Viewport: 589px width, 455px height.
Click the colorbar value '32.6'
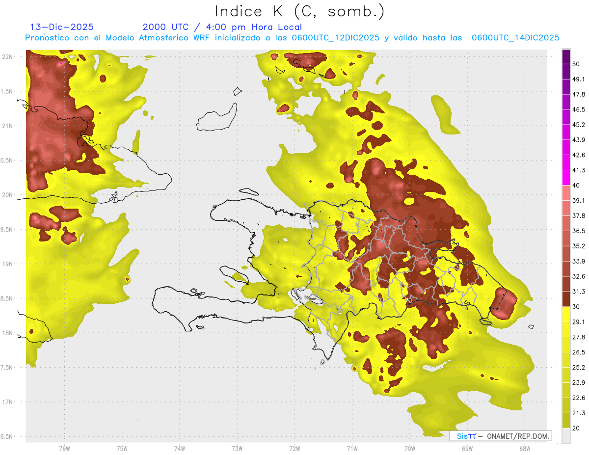579,276
